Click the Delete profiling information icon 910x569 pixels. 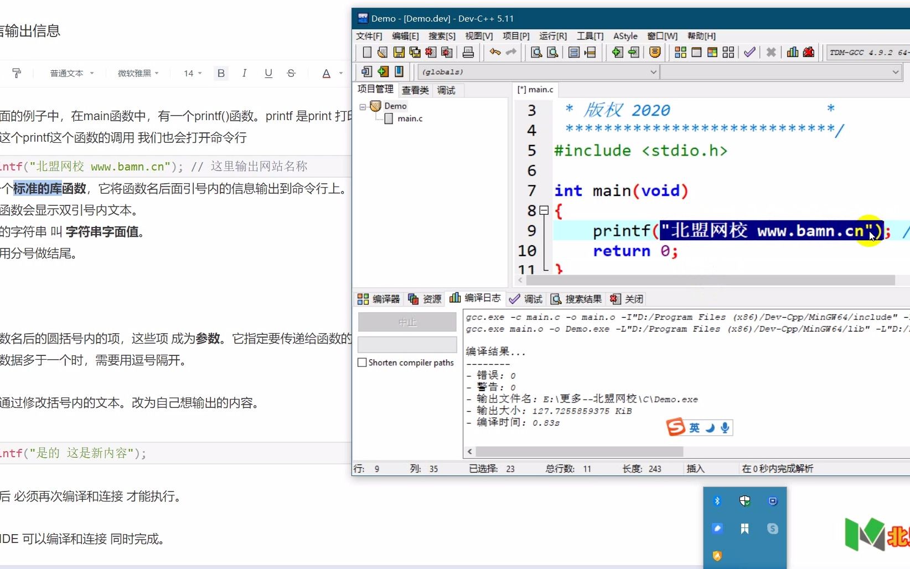point(809,52)
